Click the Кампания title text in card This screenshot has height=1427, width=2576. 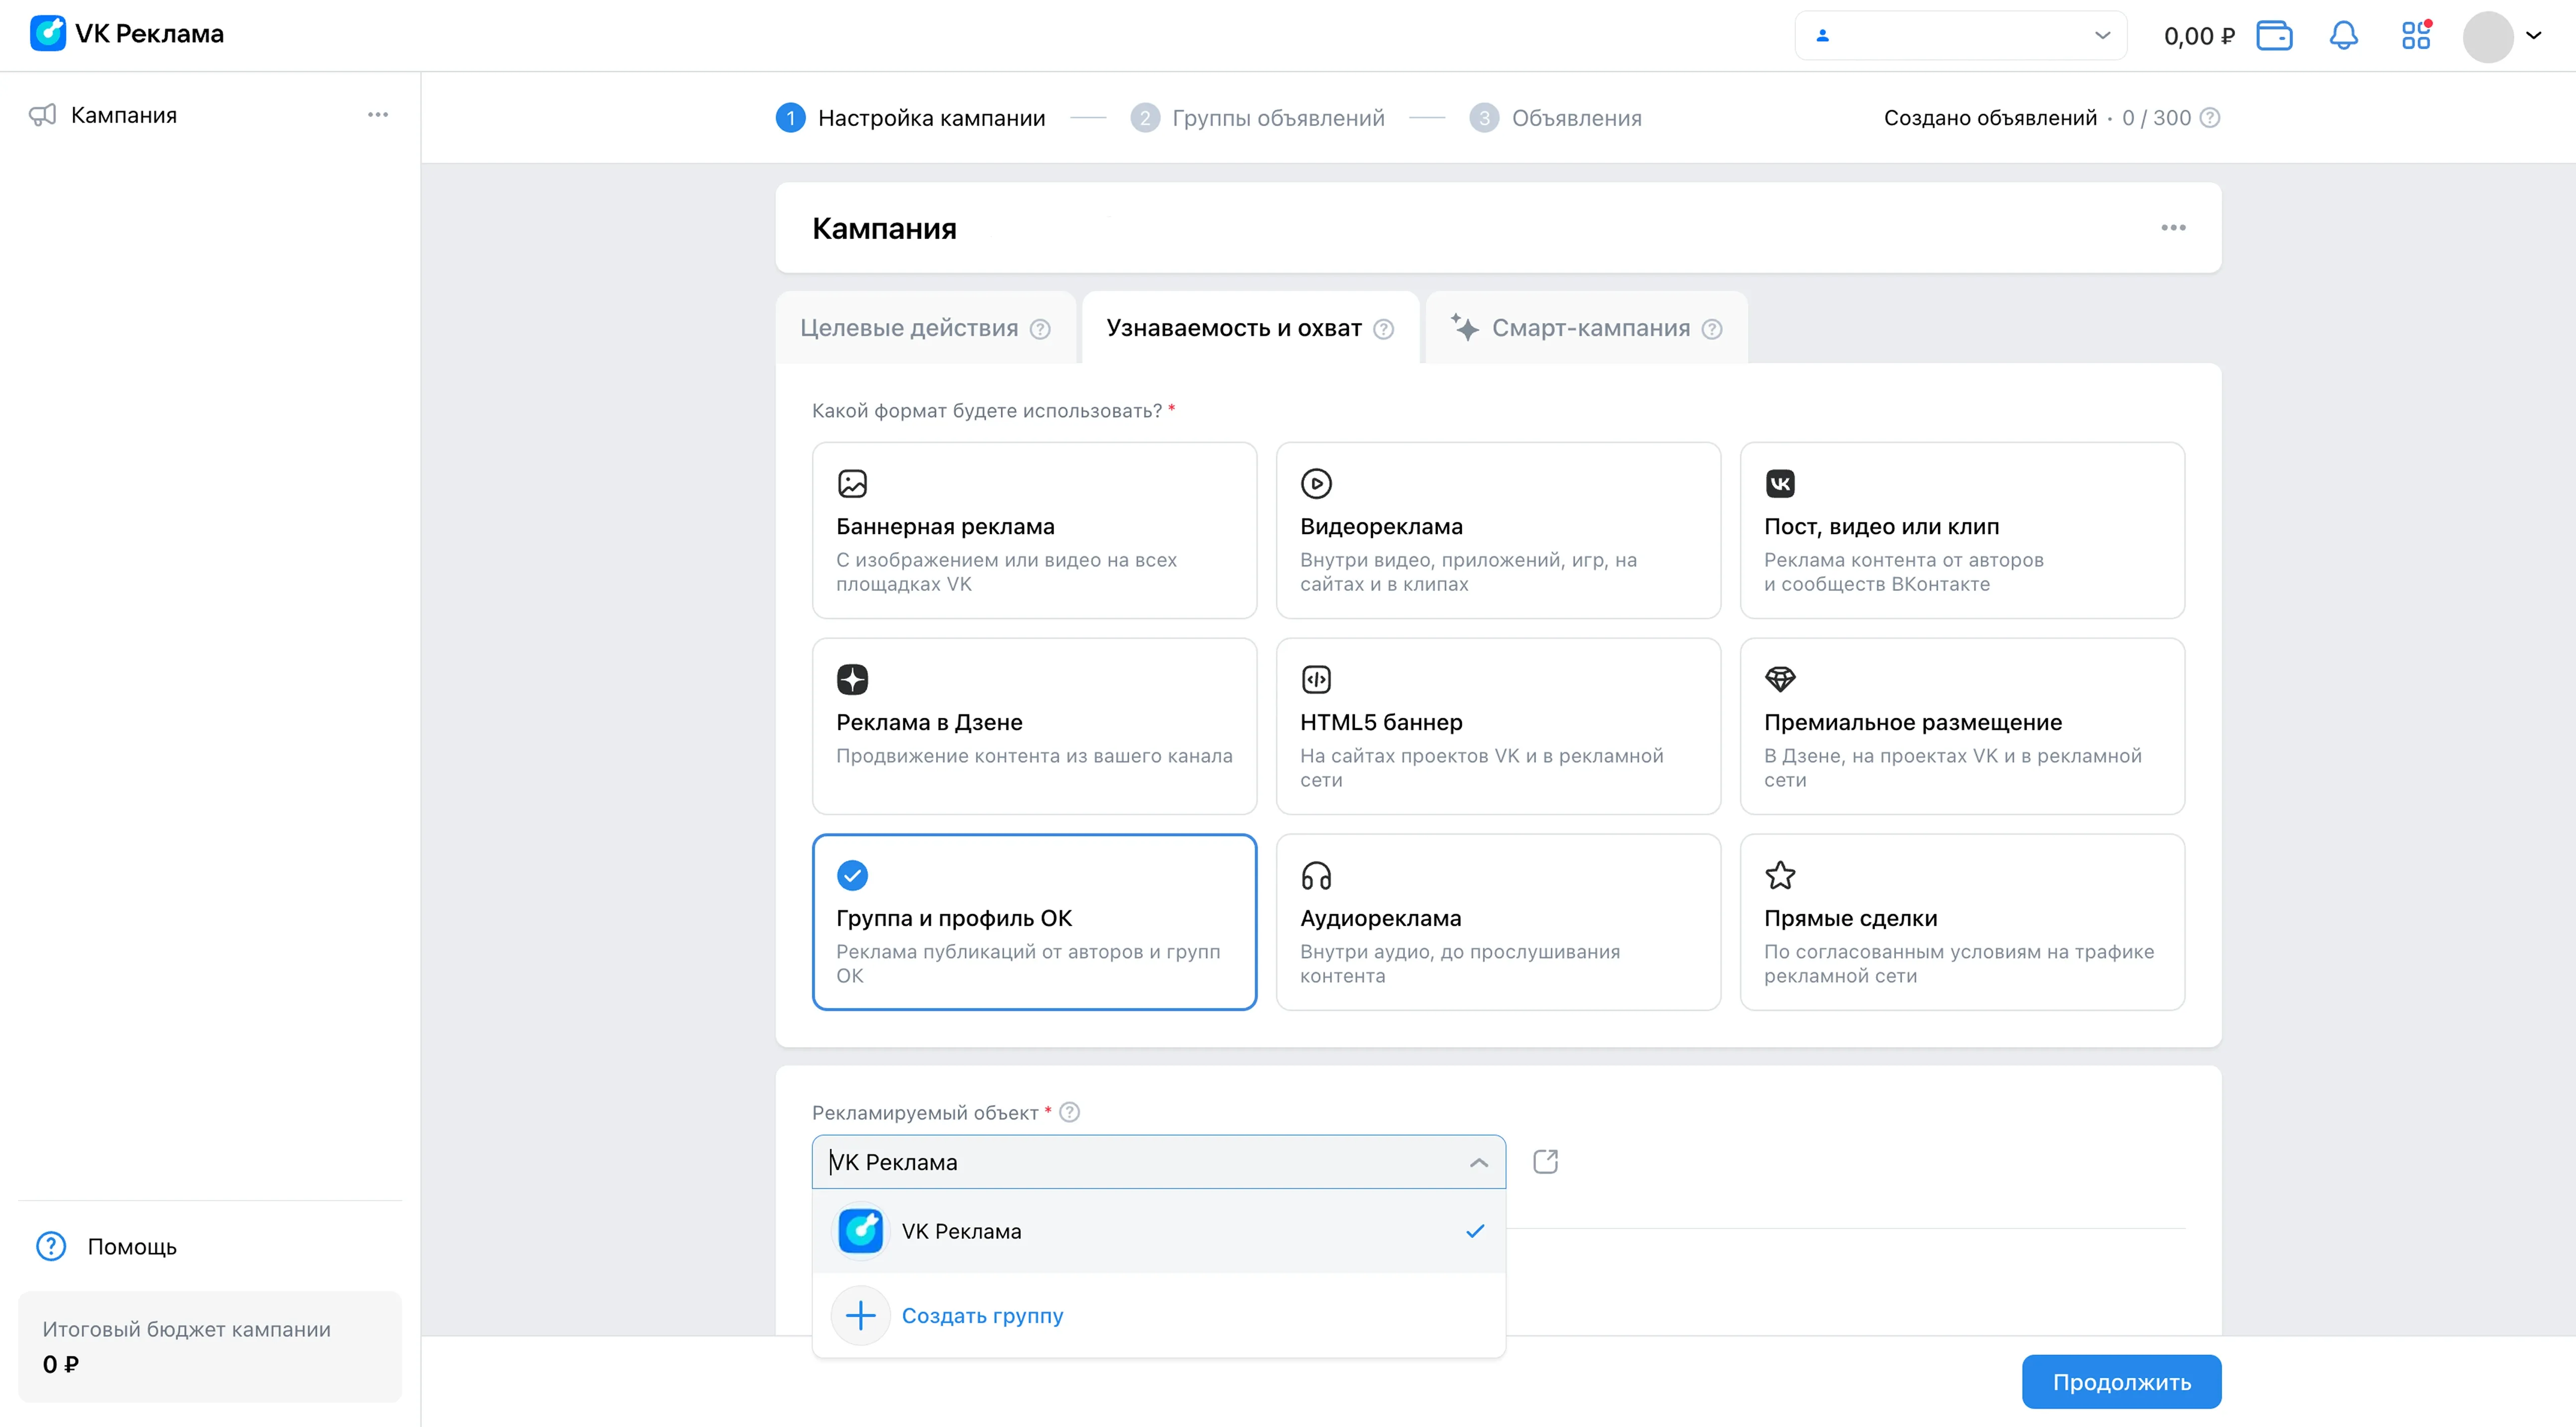pos(884,228)
